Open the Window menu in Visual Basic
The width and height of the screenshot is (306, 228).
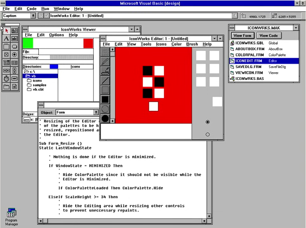[x=61, y=9]
